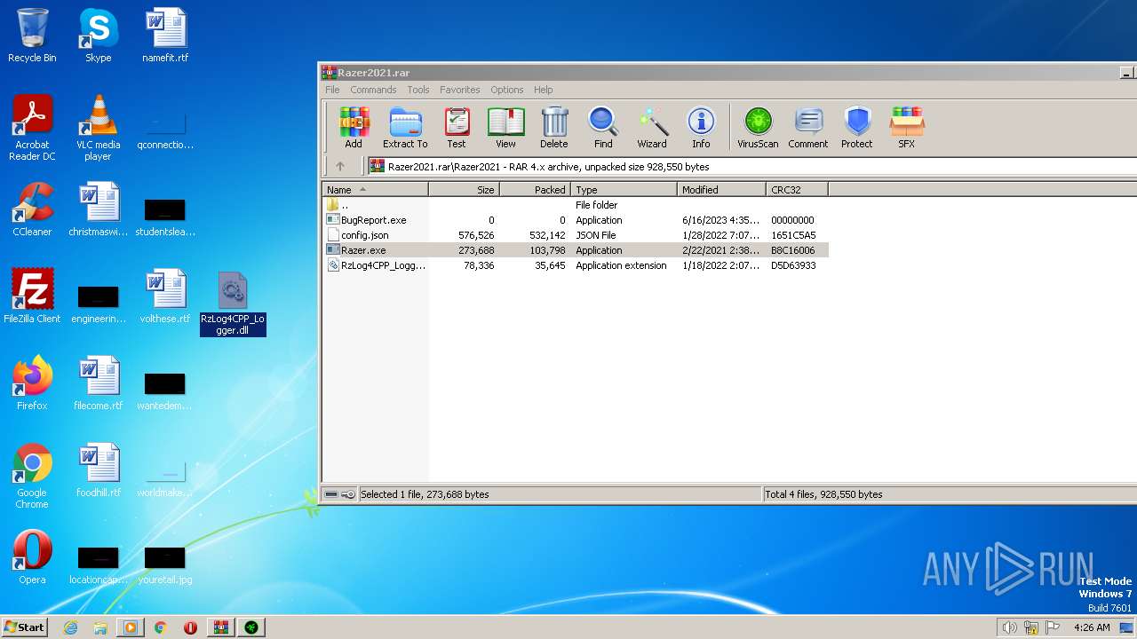
Task: Click the Windows Start button
Action: [25, 627]
